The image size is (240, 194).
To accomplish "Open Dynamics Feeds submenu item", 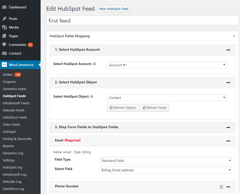I will (x=15, y=89).
